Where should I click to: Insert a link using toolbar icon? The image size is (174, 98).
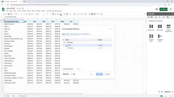89,14
